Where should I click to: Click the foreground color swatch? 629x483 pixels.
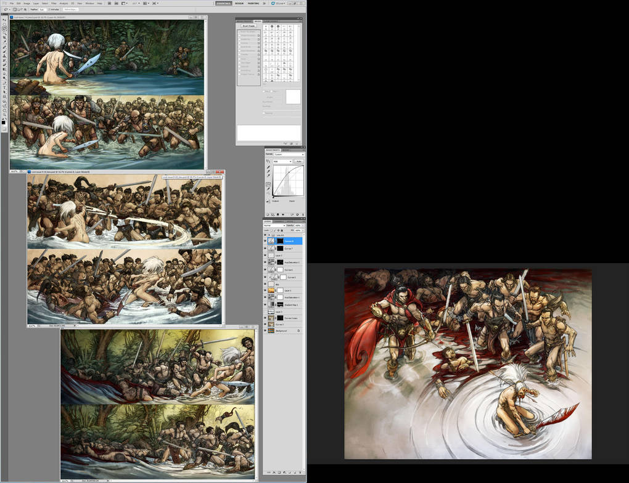[3, 122]
